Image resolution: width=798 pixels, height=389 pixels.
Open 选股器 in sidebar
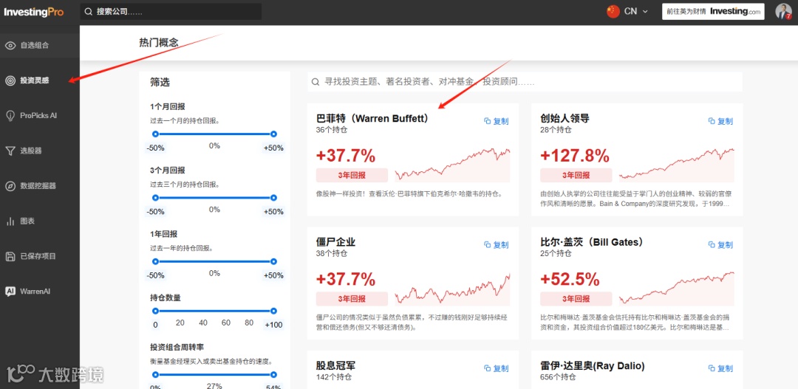click(40, 151)
